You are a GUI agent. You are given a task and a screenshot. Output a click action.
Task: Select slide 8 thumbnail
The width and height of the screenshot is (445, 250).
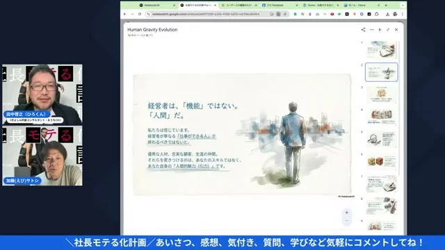(x=382, y=206)
